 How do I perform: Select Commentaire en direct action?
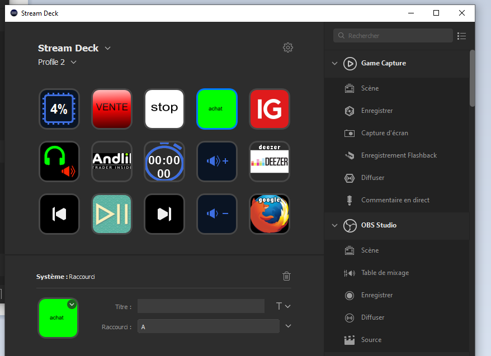pyautogui.click(x=396, y=200)
